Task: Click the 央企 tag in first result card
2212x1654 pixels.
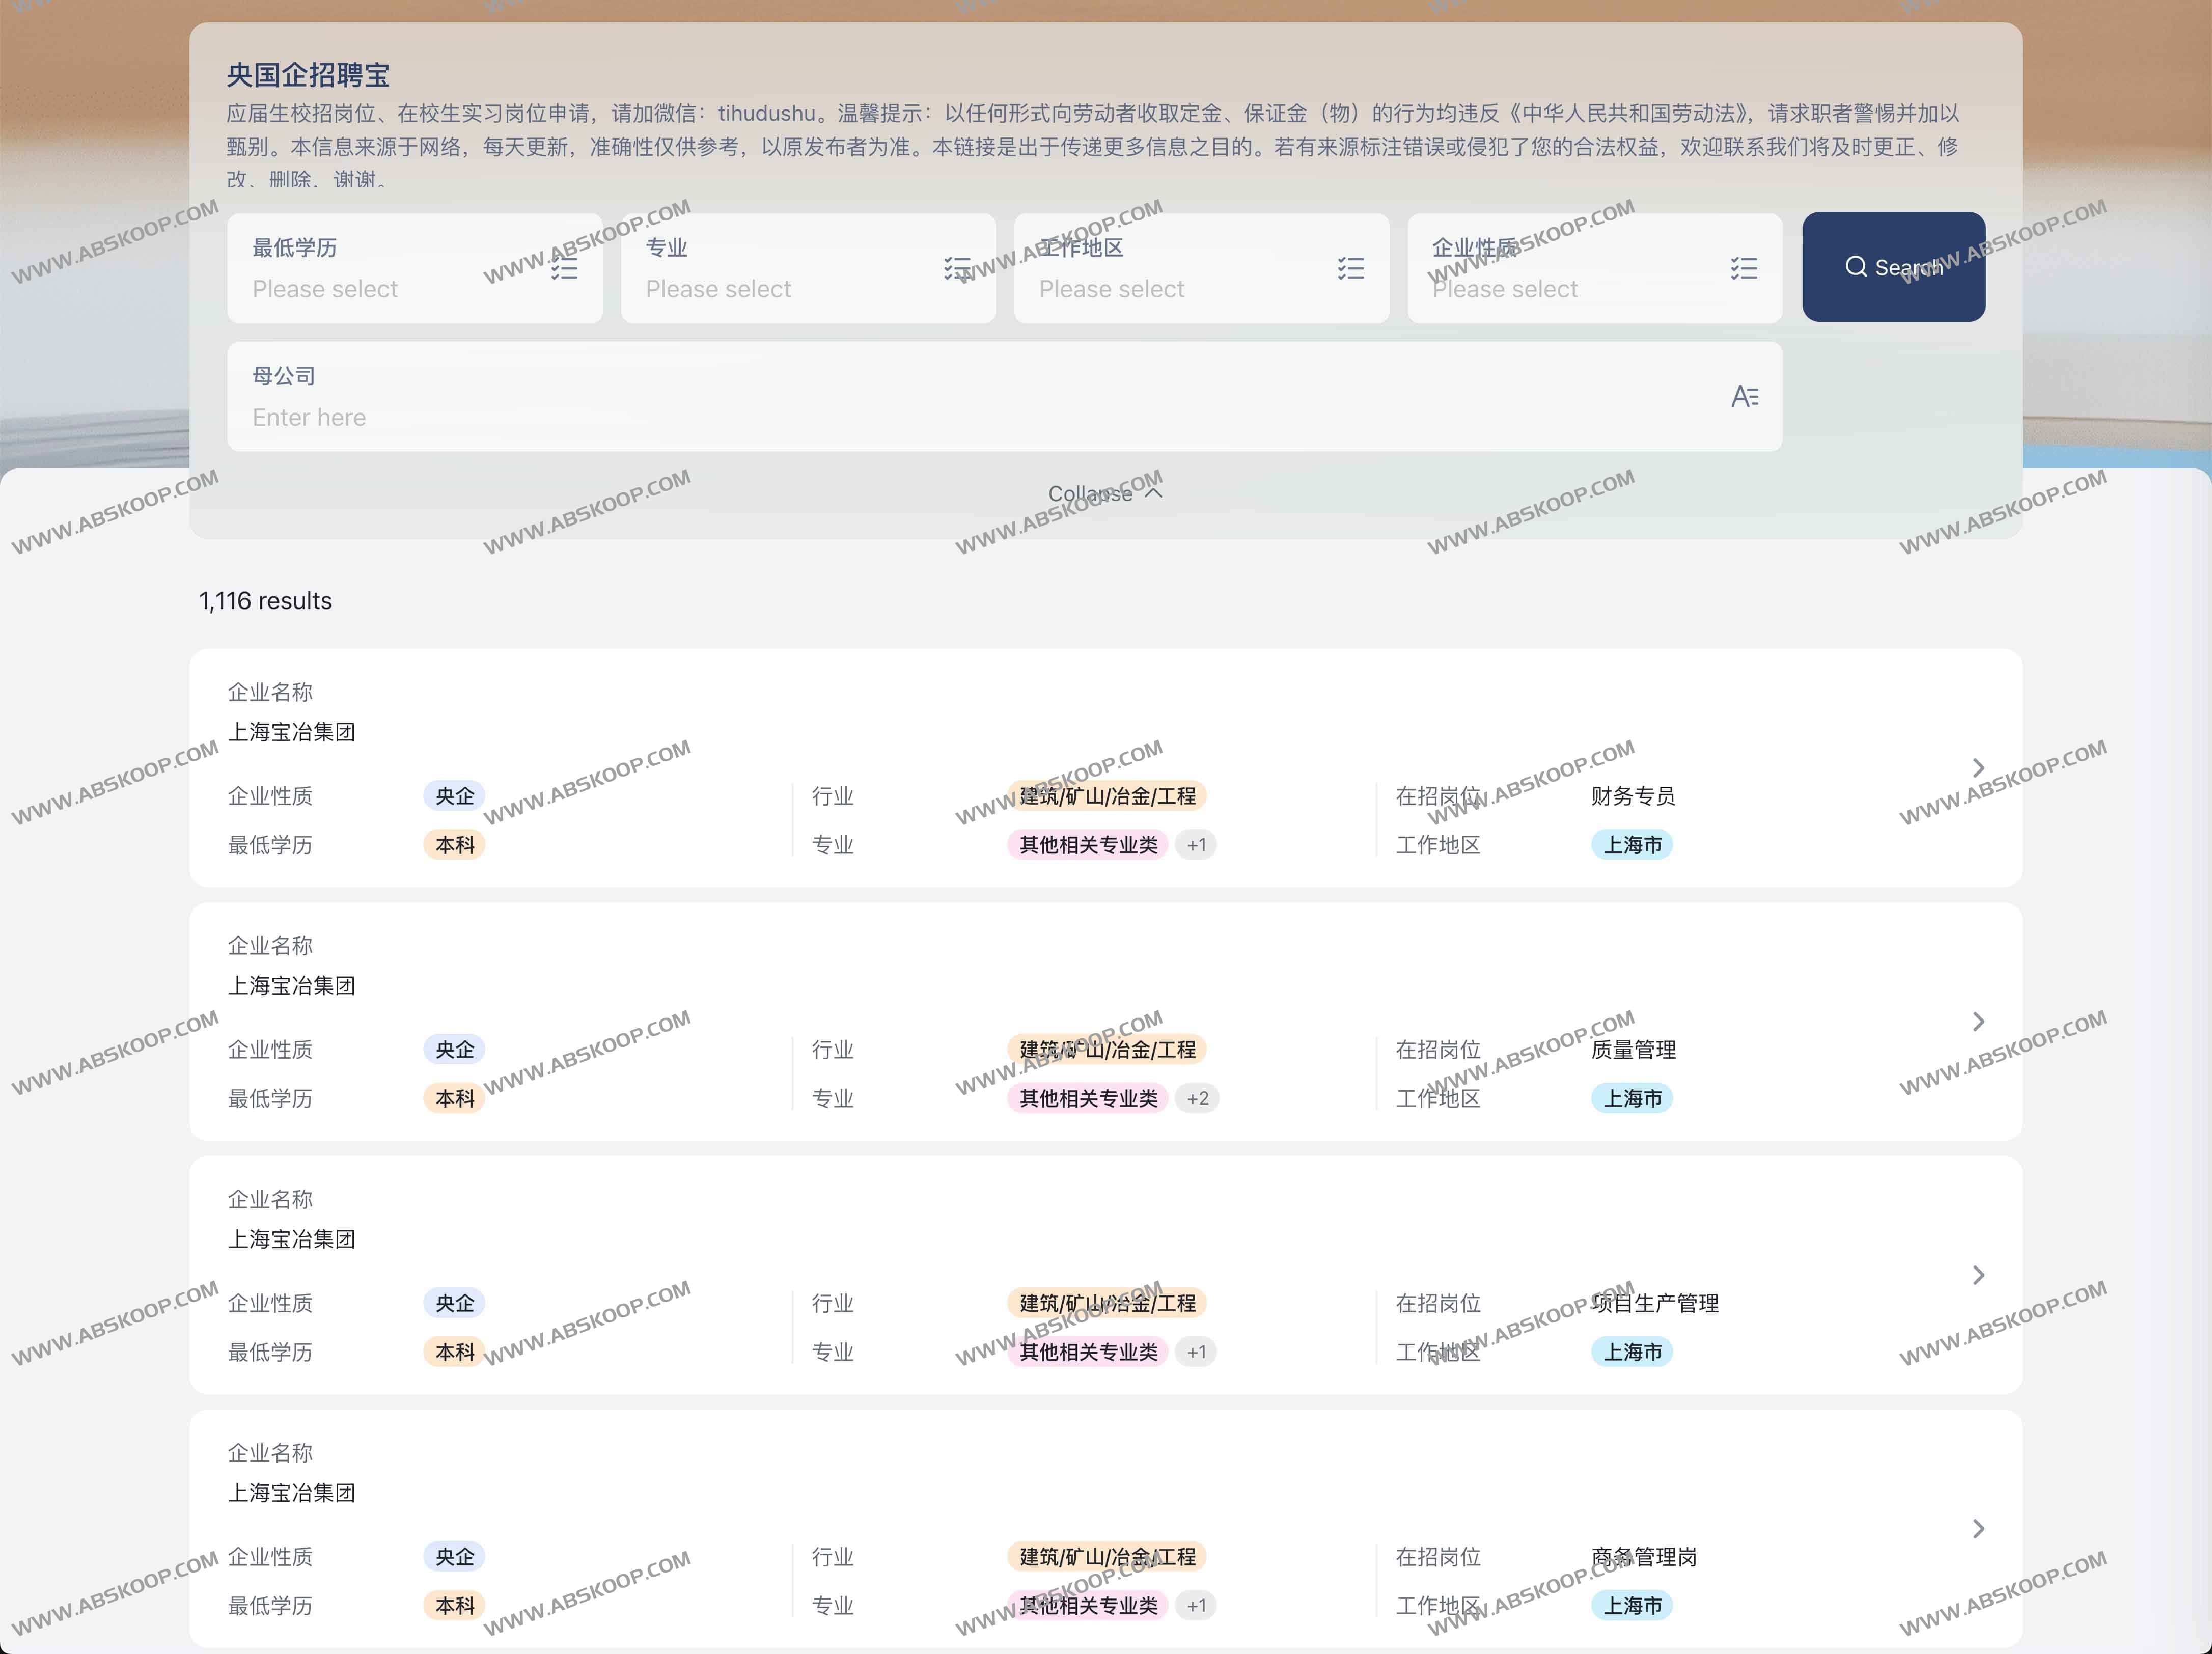Action: tap(455, 796)
